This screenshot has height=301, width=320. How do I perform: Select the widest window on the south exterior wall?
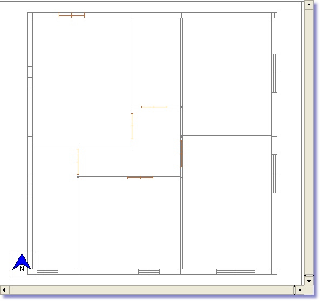point(236,271)
